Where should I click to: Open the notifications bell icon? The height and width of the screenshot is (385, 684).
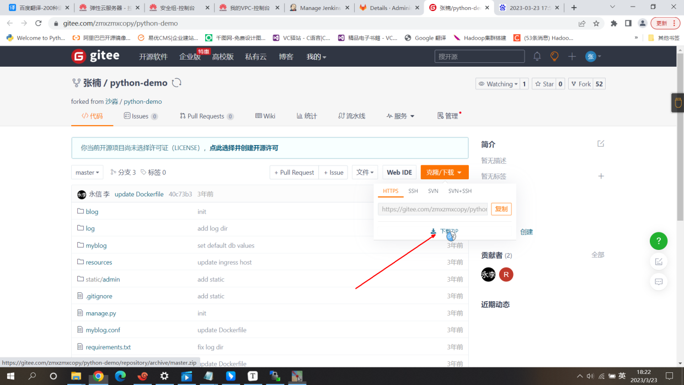[537, 56]
